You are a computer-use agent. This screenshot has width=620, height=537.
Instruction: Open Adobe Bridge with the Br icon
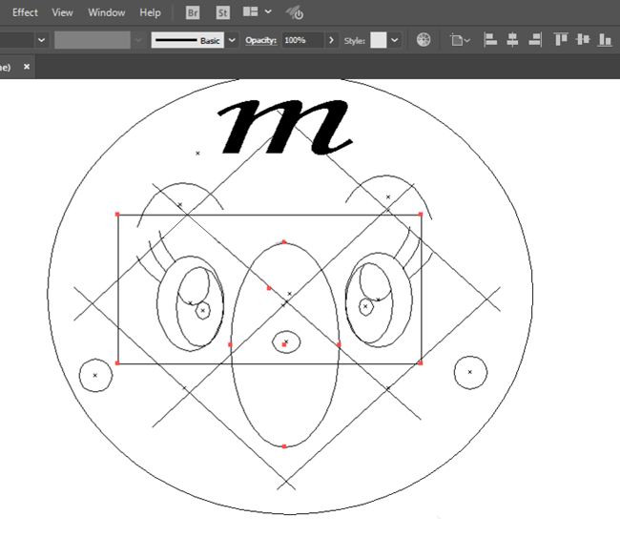tap(193, 13)
